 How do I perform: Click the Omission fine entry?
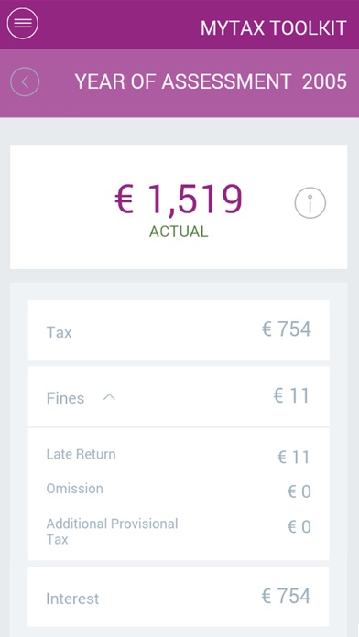click(179, 491)
